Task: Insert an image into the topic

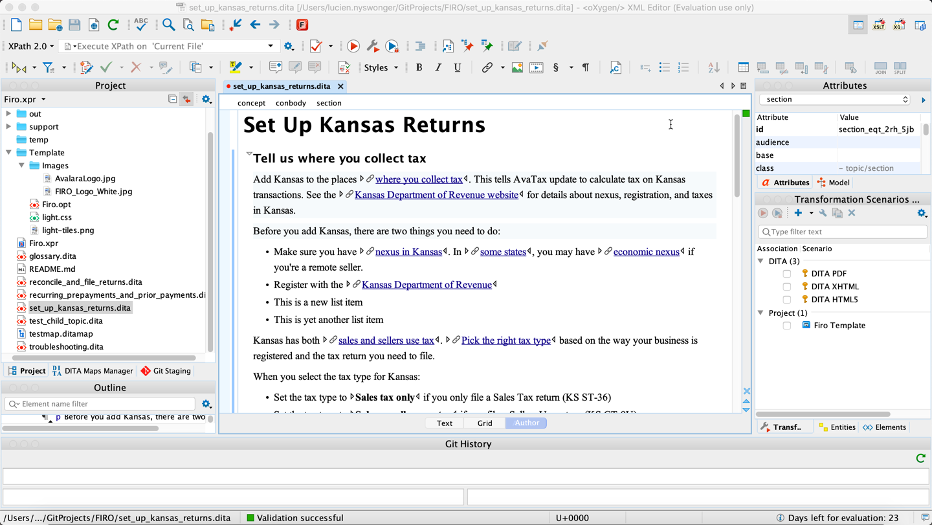Action: pos(517,67)
